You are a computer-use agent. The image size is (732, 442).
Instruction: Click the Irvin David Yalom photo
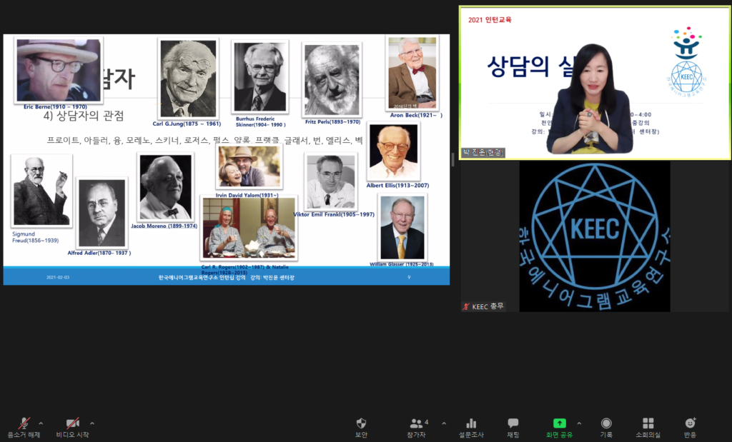(x=249, y=166)
